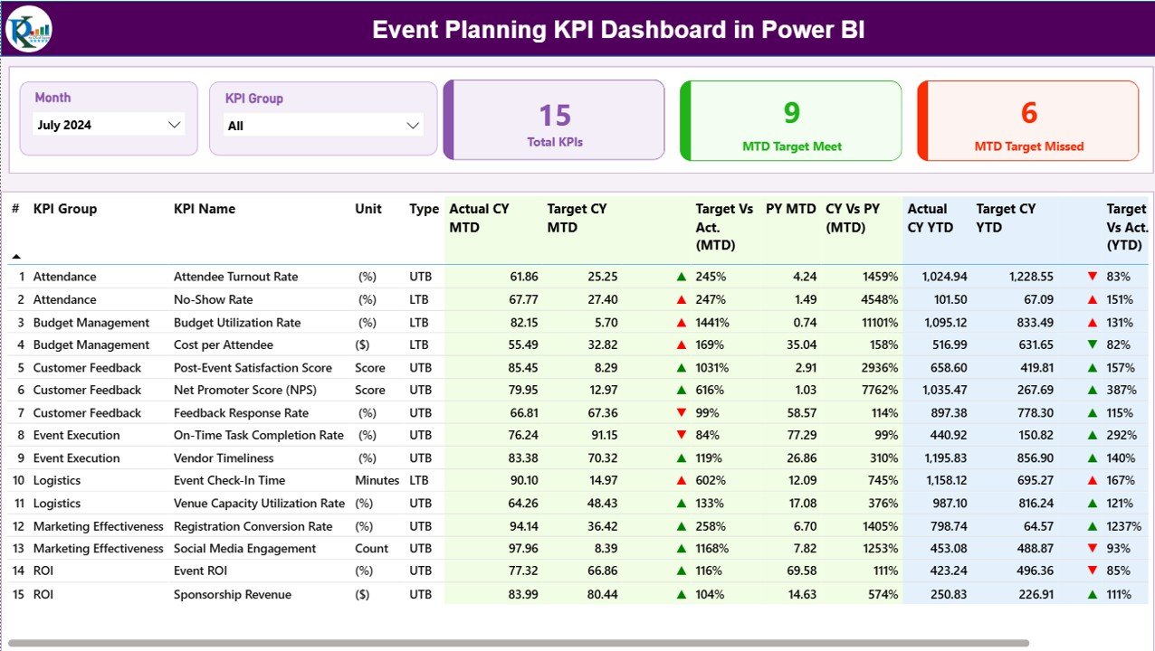This screenshot has height=651, width=1155.
Task: Click the Count unit cell for Social Media Engagement
Action: [x=372, y=548]
